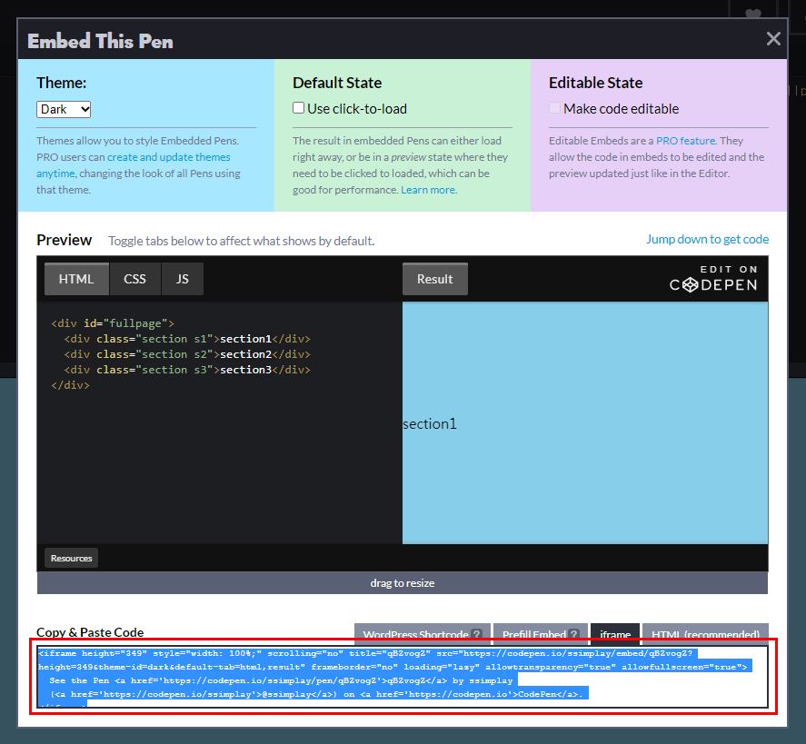
Task: Open the PRO feature link
Action: click(686, 141)
